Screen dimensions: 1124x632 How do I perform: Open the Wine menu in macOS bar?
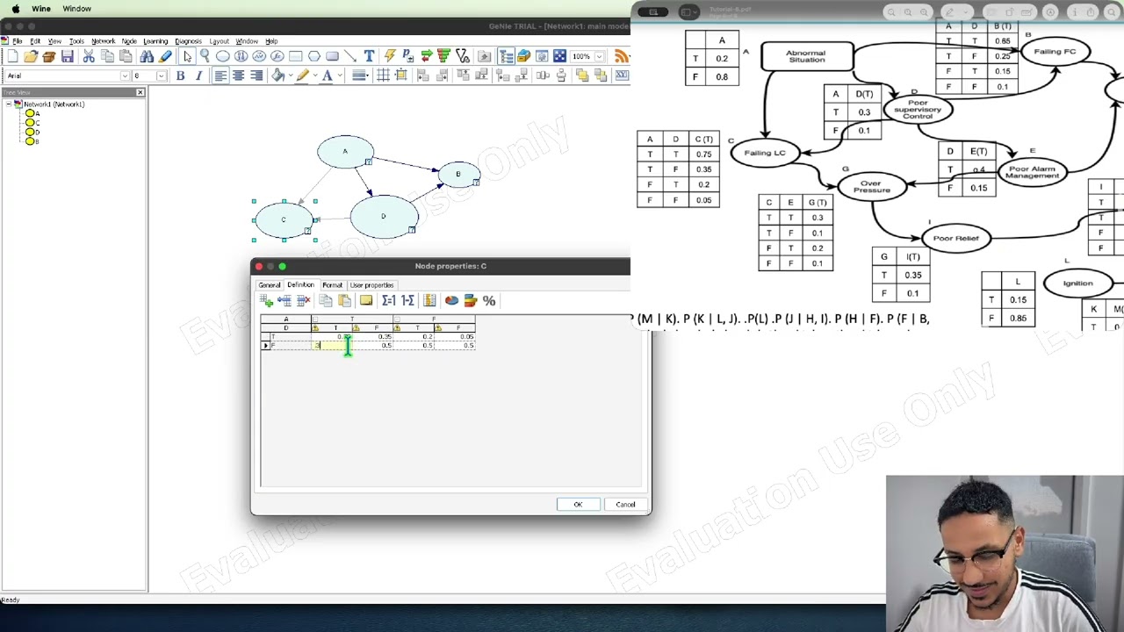(x=40, y=9)
